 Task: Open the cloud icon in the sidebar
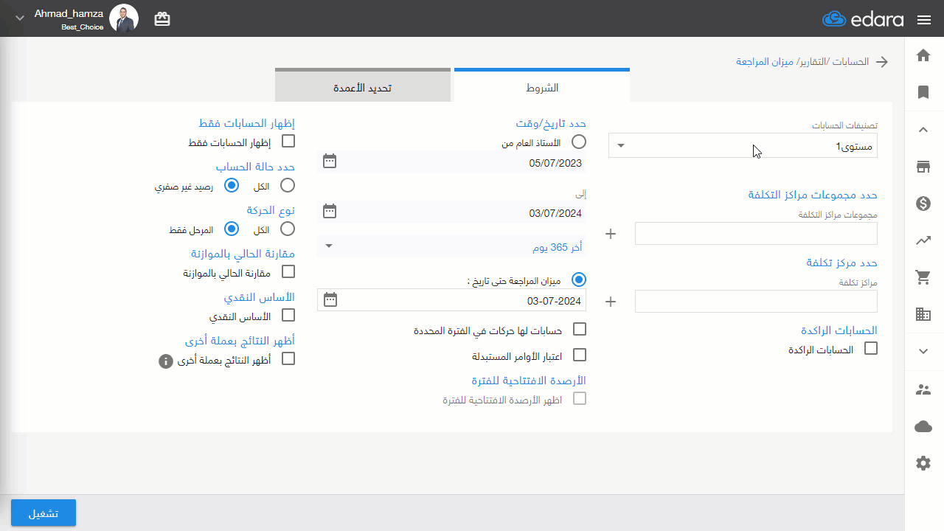pyautogui.click(x=923, y=426)
